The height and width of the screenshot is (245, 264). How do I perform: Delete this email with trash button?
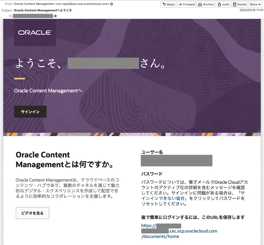click(239, 4)
